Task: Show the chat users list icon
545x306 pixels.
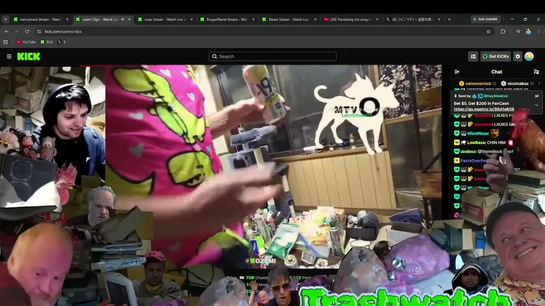Action: 536,72
